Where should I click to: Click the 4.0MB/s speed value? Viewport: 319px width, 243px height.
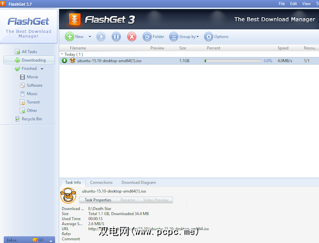[x=285, y=61]
